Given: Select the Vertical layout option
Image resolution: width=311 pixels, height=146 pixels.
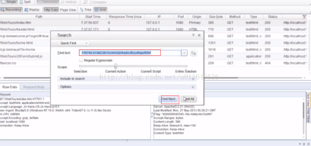Looking at the screenshot, I should click(x=69, y=2).
